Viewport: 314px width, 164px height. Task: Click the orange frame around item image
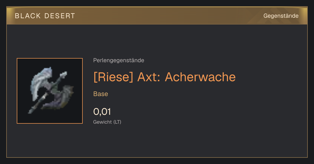pyautogui.click(x=50, y=91)
